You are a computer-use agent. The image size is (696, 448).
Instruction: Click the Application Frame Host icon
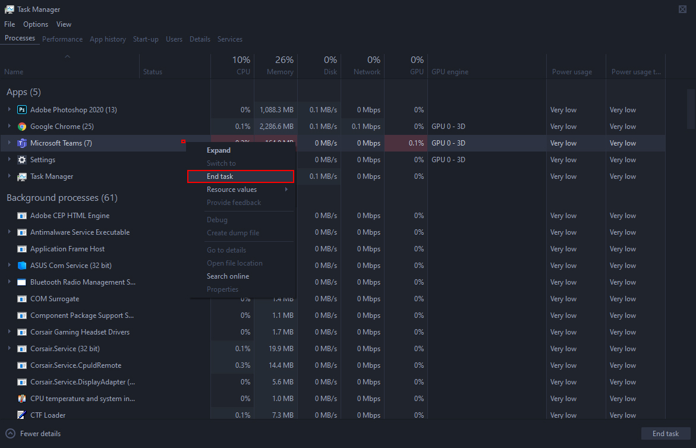click(x=22, y=249)
